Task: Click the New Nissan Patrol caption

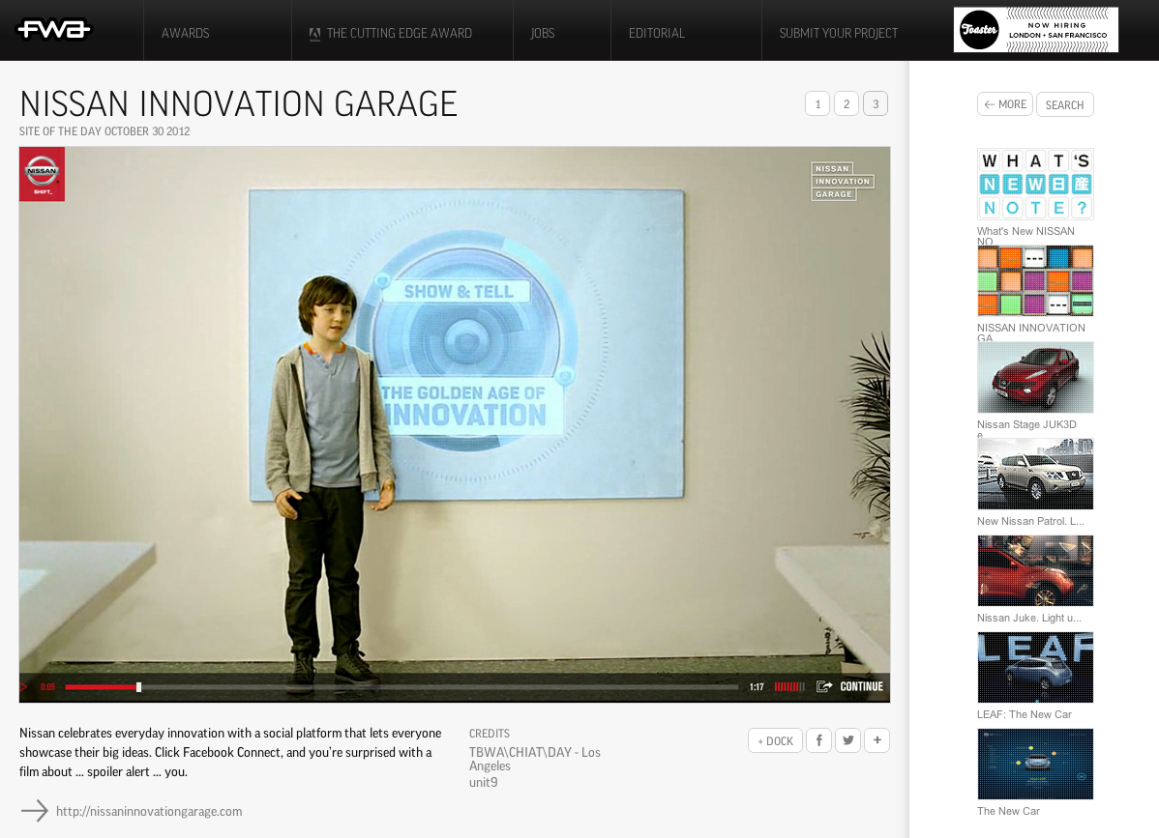Action: point(1030,521)
